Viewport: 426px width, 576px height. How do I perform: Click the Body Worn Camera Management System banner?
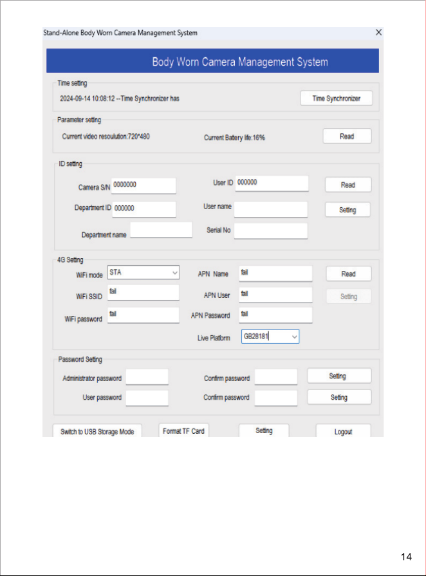212,60
